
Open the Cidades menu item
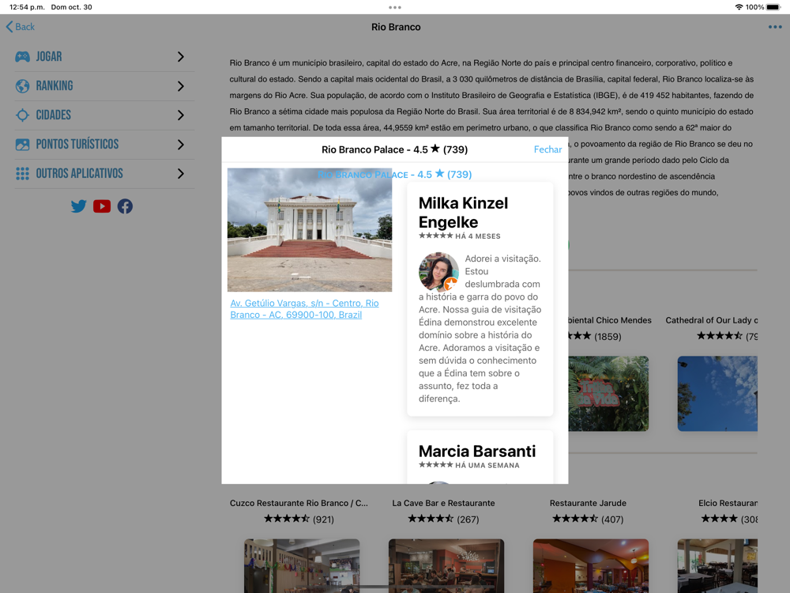[x=104, y=115]
